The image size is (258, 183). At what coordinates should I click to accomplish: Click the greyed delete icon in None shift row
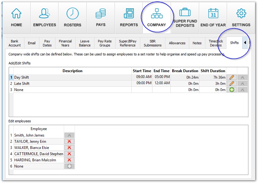pos(243,90)
